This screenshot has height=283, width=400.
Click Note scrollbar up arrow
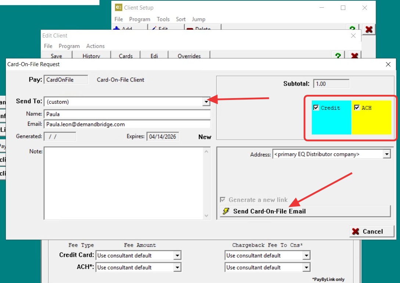click(x=206, y=151)
